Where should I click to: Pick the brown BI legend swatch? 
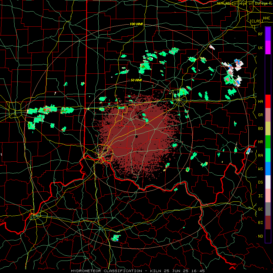[x=268, y=223]
